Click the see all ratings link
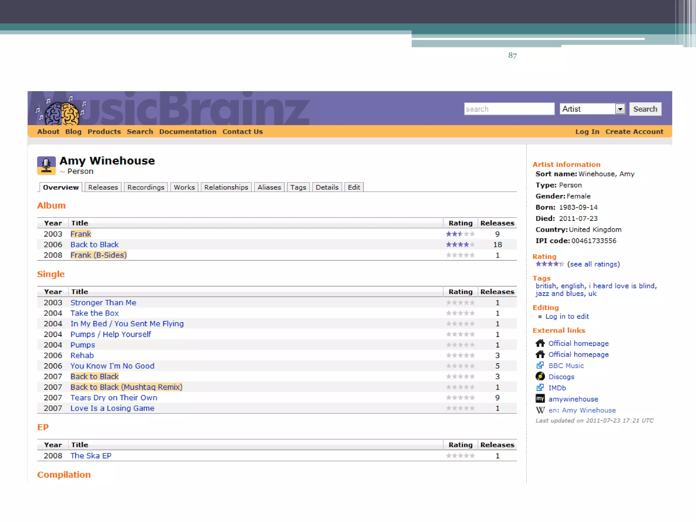The width and height of the screenshot is (696, 522). click(593, 264)
